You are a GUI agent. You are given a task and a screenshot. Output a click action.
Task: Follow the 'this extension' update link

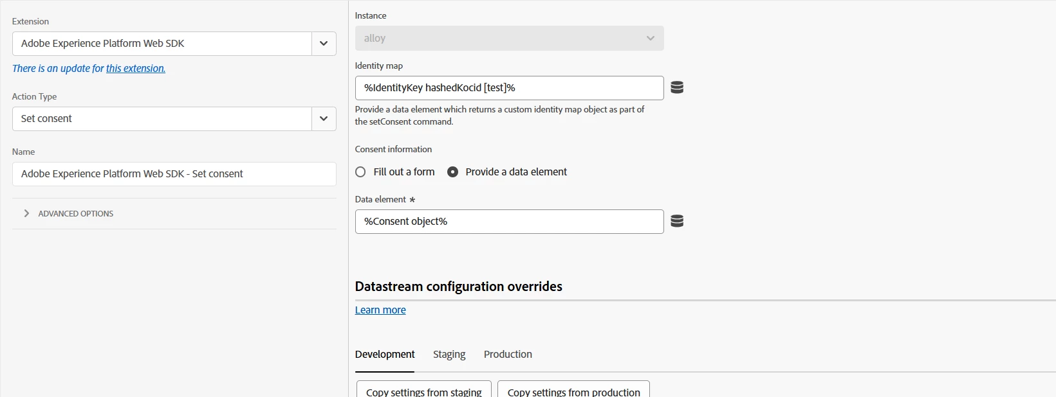[x=136, y=68]
